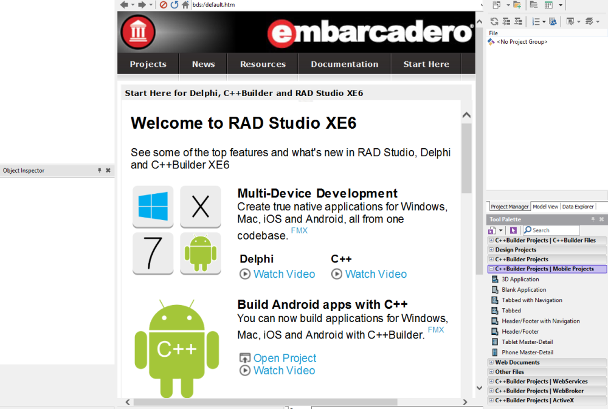This screenshot has height=409, width=608.
Task: Click the Tool Palette Search field
Action: coord(551,230)
